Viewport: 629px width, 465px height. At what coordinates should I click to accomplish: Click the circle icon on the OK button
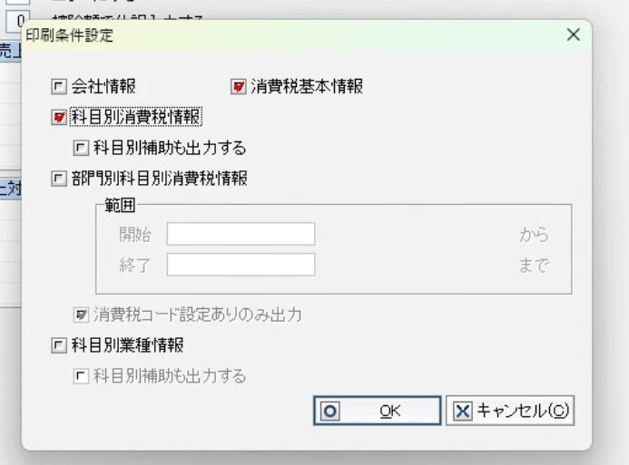point(330,410)
